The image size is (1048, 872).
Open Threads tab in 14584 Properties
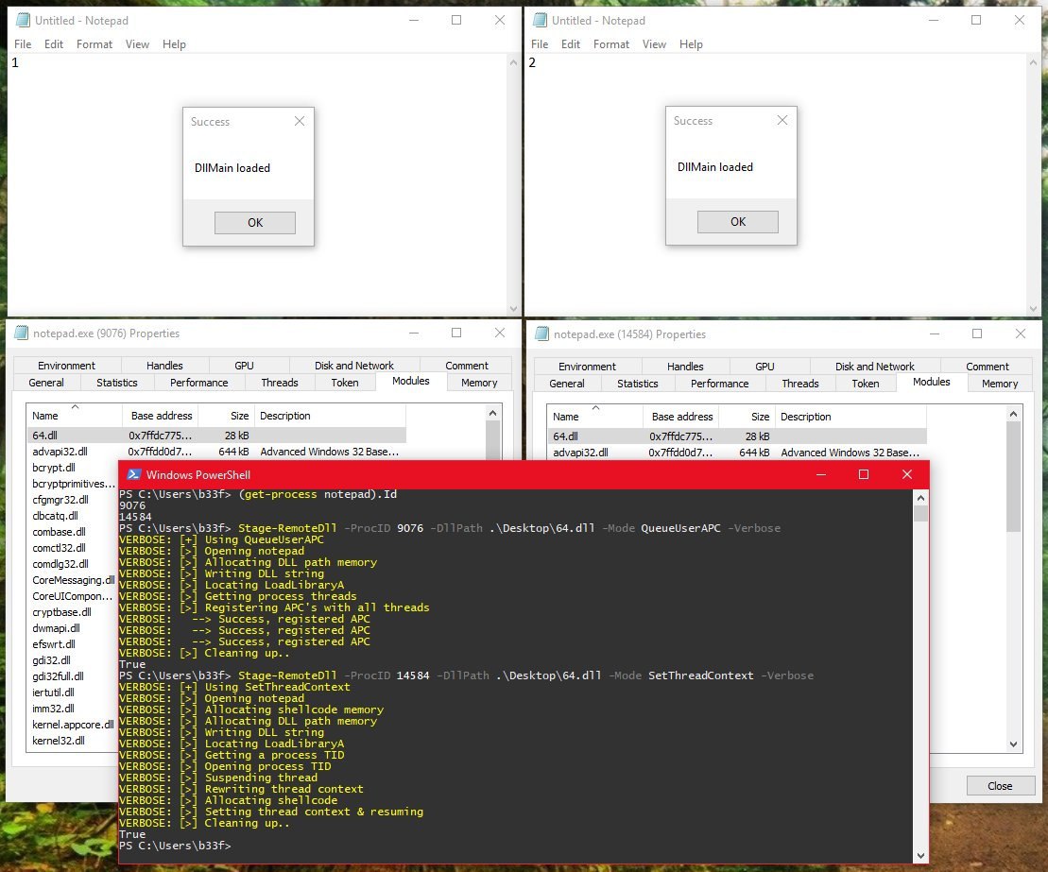pos(800,384)
